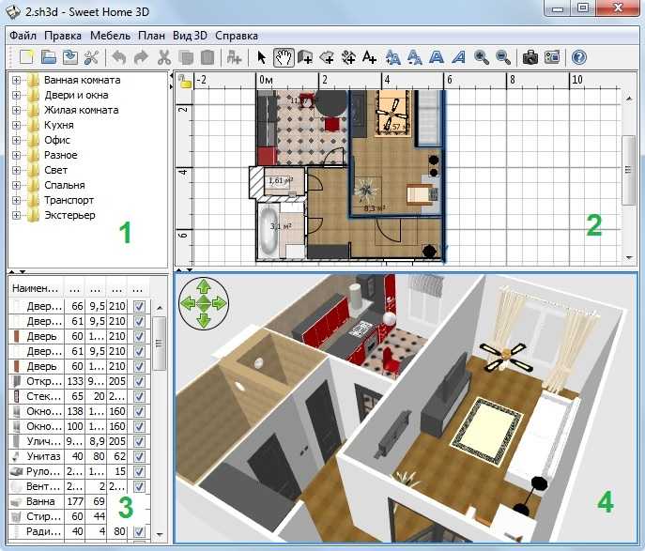Uncheck visibility for Вент... row
The width and height of the screenshot is (645, 551).
tap(140, 486)
